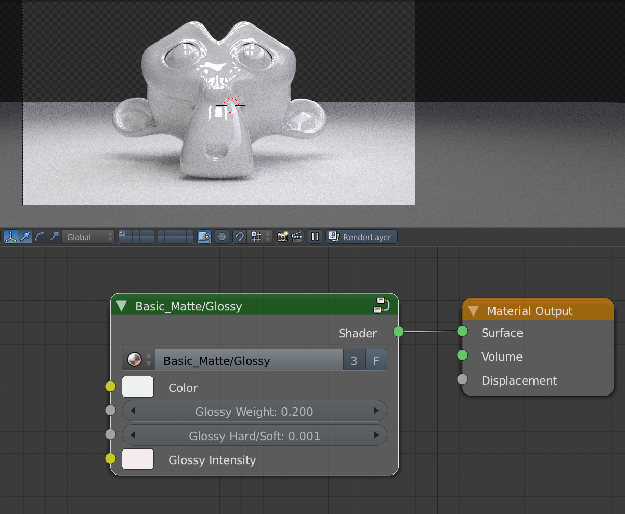The height and width of the screenshot is (514, 625).
Task: Click the Surface input socket
Action: [462, 331]
